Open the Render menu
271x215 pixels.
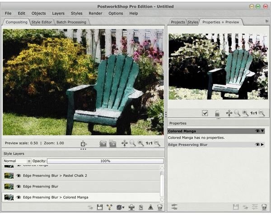(x=95, y=13)
